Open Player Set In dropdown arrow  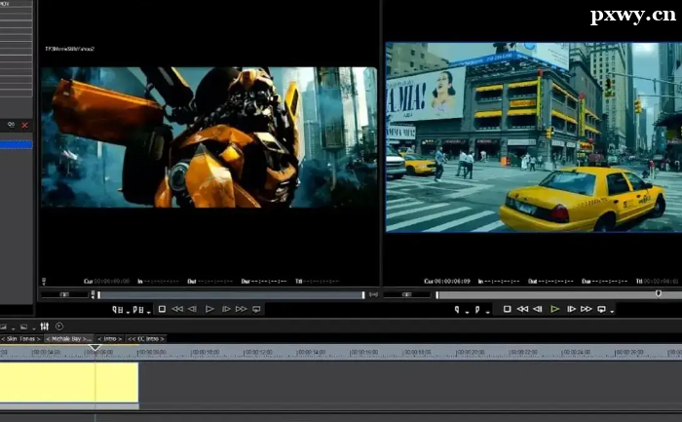pos(128,312)
